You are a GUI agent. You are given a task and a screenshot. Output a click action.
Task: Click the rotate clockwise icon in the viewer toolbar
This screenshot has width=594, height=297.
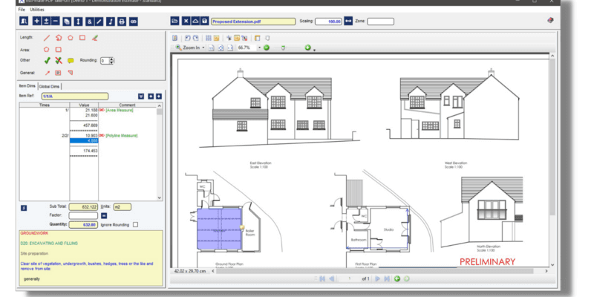[x=195, y=38]
